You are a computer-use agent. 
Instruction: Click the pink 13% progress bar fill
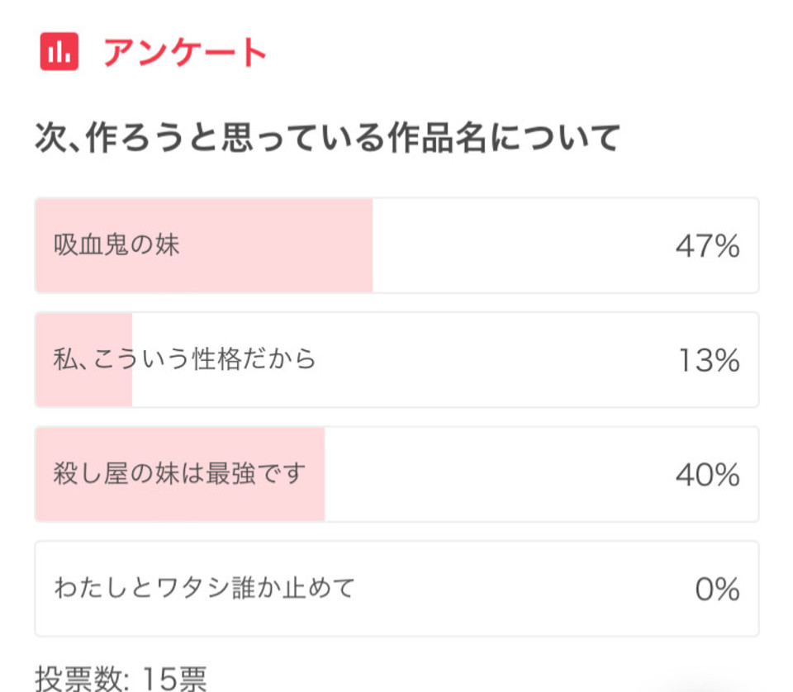84,359
